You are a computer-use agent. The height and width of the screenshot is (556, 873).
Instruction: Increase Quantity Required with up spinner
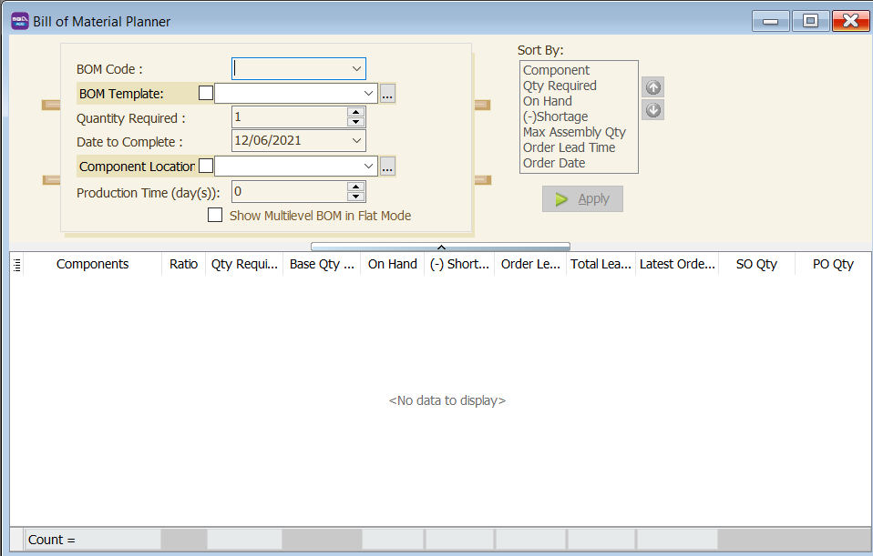(356, 112)
